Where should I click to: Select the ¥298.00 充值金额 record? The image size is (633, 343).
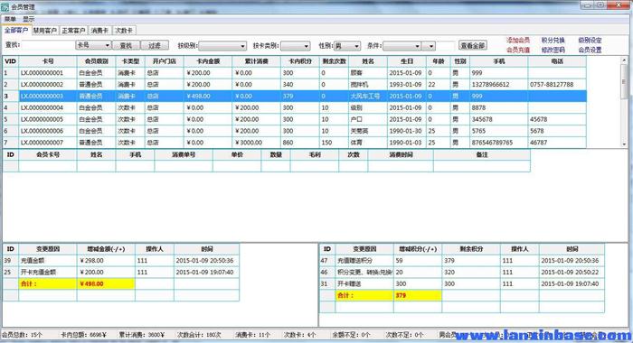[x=120, y=261]
